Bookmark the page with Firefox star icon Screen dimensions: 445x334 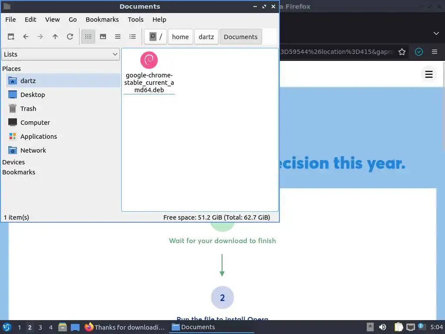(402, 52)
